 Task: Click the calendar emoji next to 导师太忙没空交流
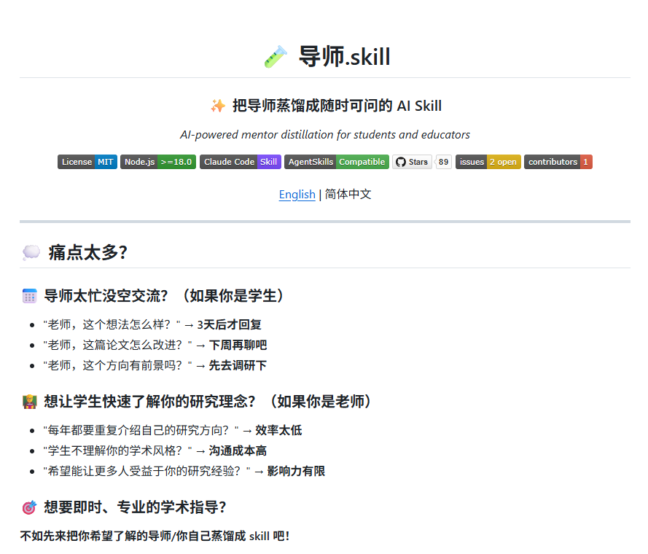click(x=29, y=296)
